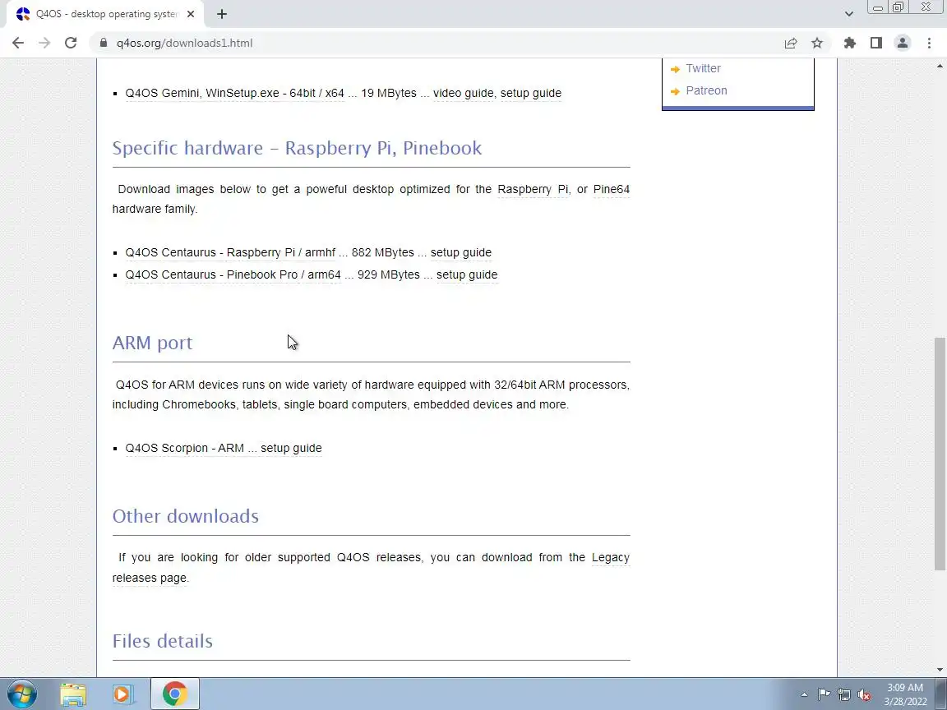Open File Explorer from the taskbar
This screenshot has width=947, height=710.
click(x=73, y=694)
